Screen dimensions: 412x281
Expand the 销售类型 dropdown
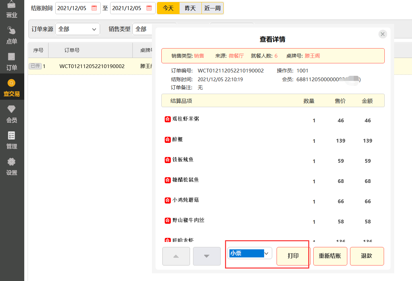coord(154,29)
